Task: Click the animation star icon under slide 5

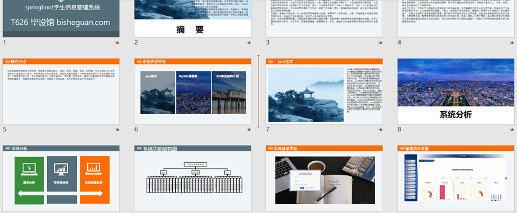Action: point(118,130)
